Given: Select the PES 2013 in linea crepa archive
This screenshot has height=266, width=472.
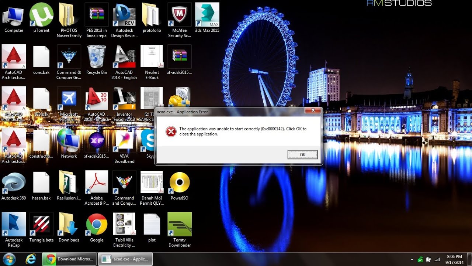Looking at the screenshot, I should click(x=97, y=21).
